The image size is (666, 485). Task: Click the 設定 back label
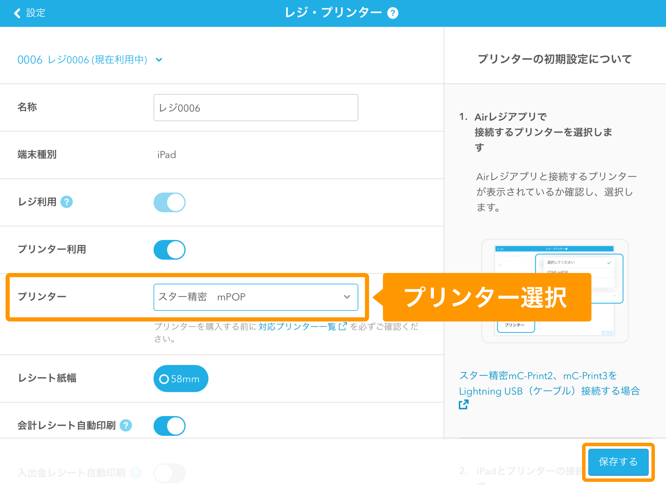36,13
